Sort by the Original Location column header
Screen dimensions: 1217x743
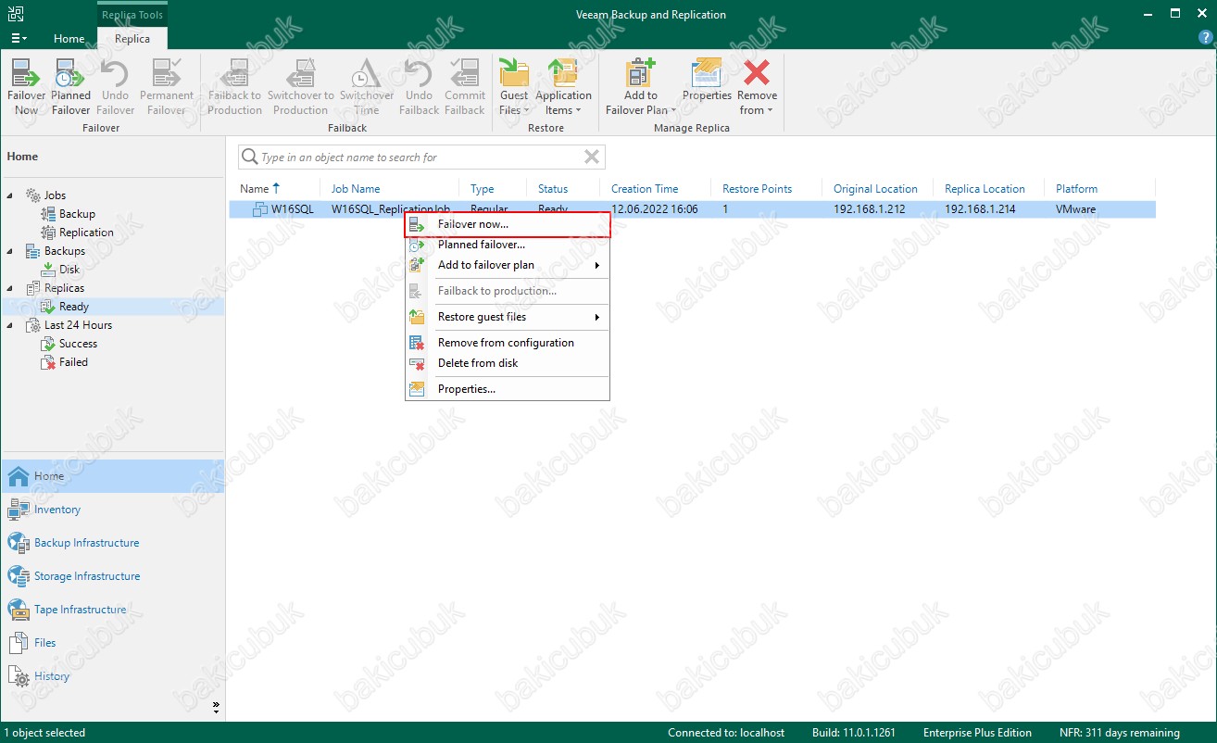pos(875,189)
